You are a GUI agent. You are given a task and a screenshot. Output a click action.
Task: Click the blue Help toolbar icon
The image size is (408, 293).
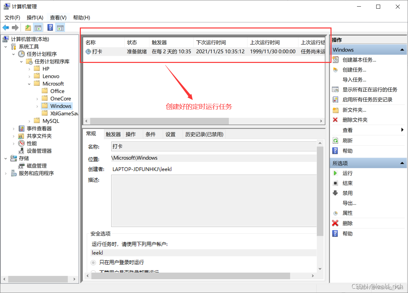pyautogui.click(x=50, y=27)
